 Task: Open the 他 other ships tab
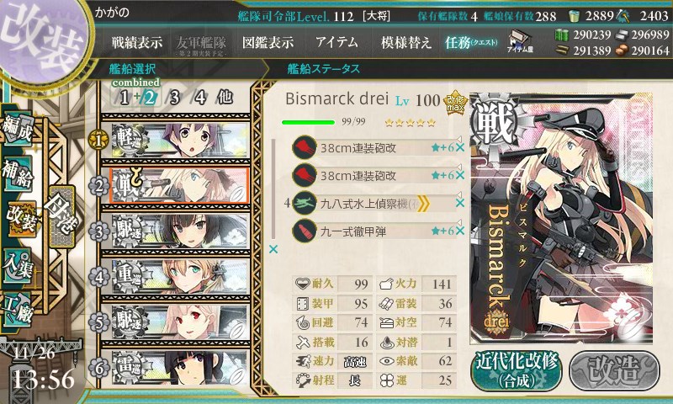pos(225,97)
